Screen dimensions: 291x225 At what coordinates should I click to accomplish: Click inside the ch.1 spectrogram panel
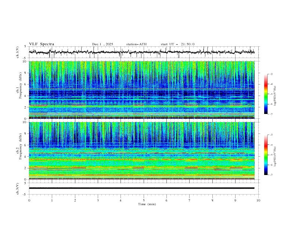142,90
